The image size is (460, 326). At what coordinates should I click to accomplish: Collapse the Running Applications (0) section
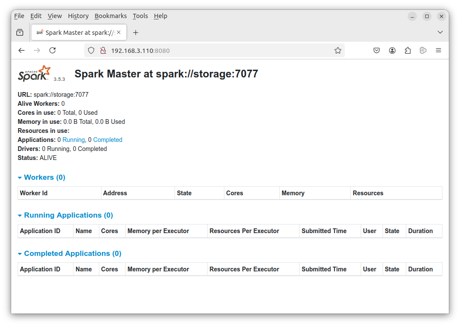pyautogui.click(x=65, y=215)
